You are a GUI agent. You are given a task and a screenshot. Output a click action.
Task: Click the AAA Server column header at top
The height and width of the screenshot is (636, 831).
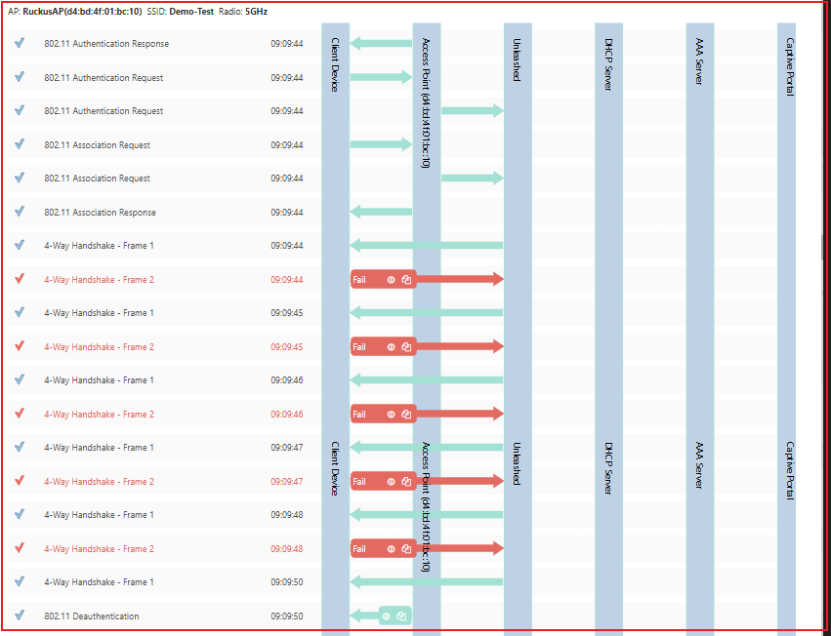(x=699, y=62)
